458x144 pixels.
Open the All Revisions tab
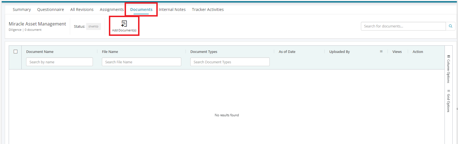tap(82, 10)
